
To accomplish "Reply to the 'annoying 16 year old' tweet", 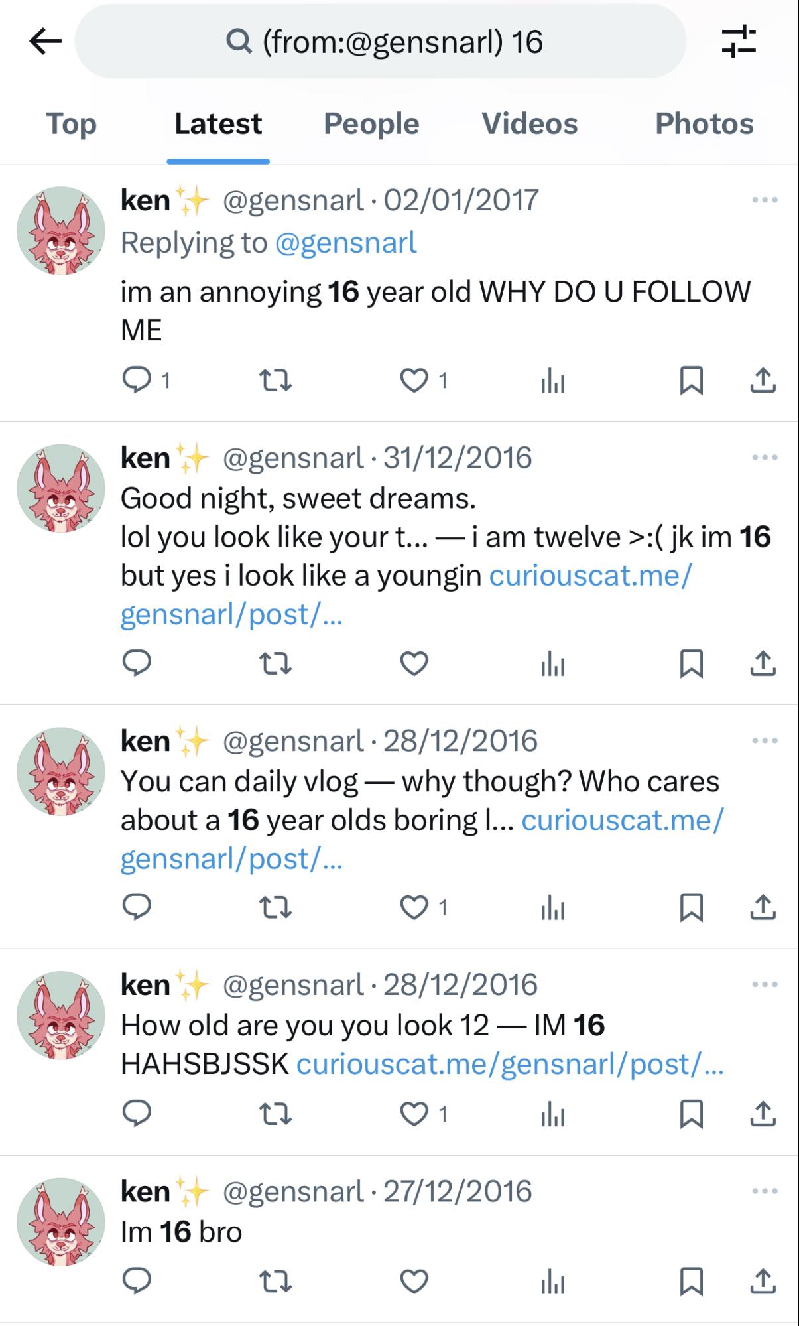I will (x=137, y=380).
